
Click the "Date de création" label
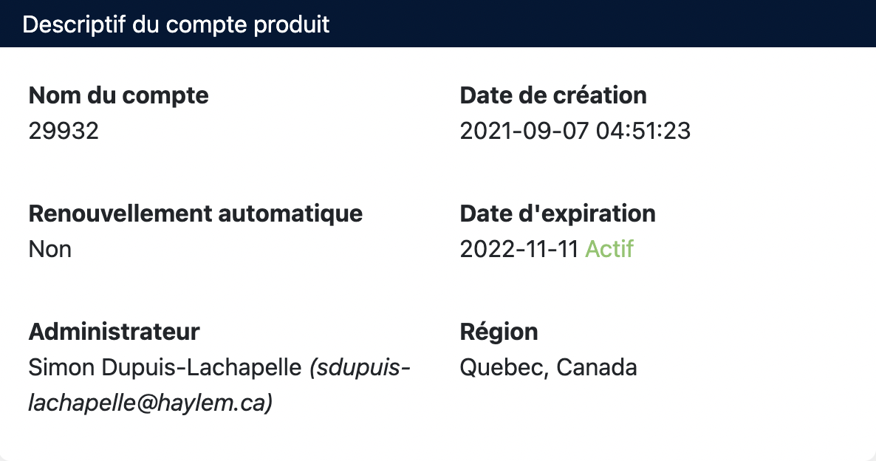pyautogui.click(x=553, y=95)
